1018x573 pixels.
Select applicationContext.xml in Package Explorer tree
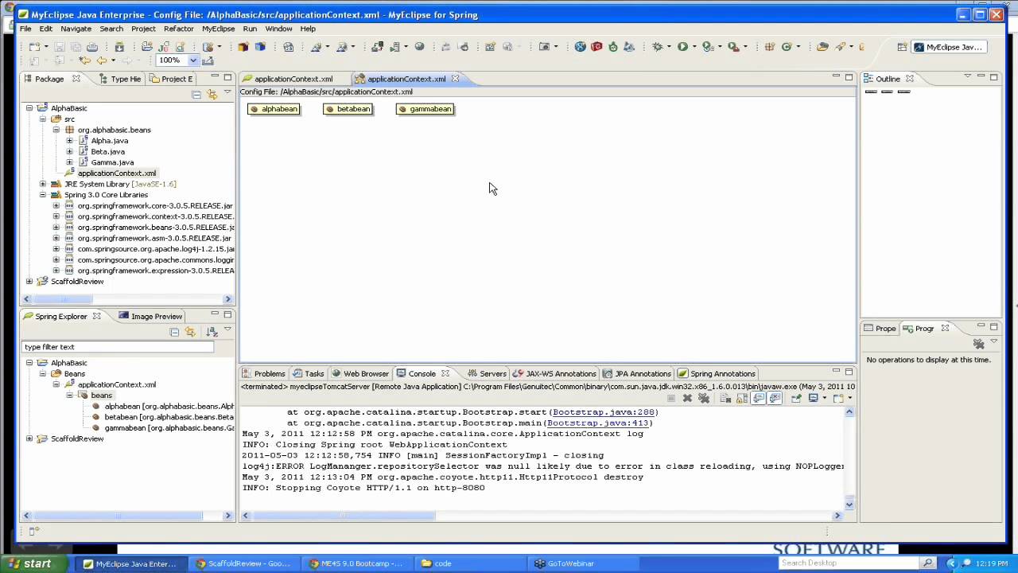coord(117,173)
